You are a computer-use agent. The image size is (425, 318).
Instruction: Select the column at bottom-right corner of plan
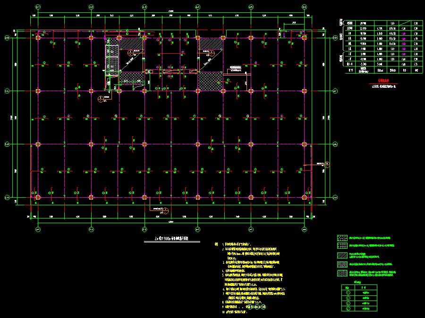coord(305,197)
